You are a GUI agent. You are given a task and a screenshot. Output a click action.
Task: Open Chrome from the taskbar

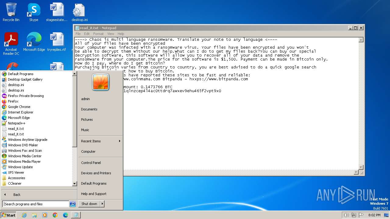tap(55, 215)
